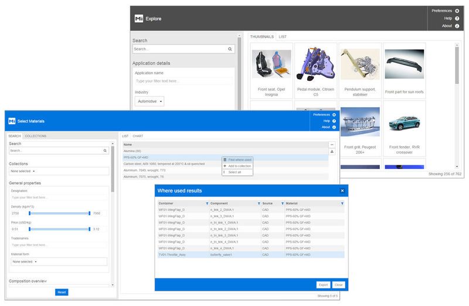The image size is (469, 306).
Task: Click the filter icon on Component column
Action: [259, 203]
